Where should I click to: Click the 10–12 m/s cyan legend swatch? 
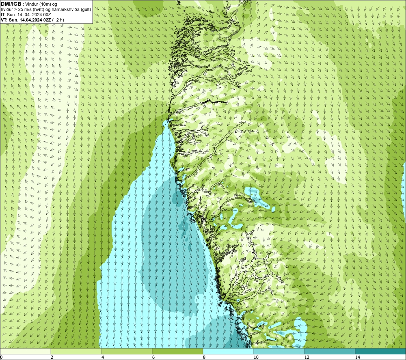pyautogui.click(x=279, y=351)
